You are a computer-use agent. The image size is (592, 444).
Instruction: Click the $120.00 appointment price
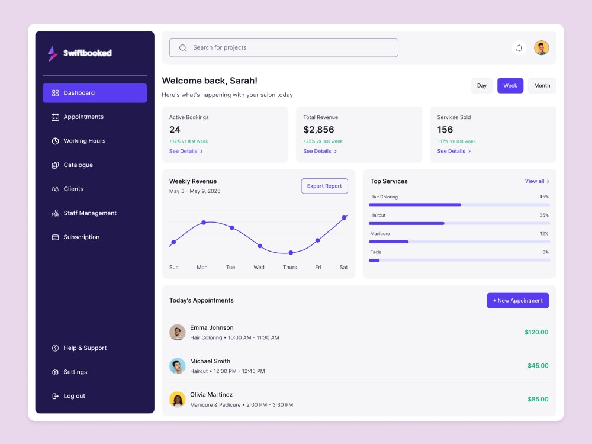(x=536, y=332)
